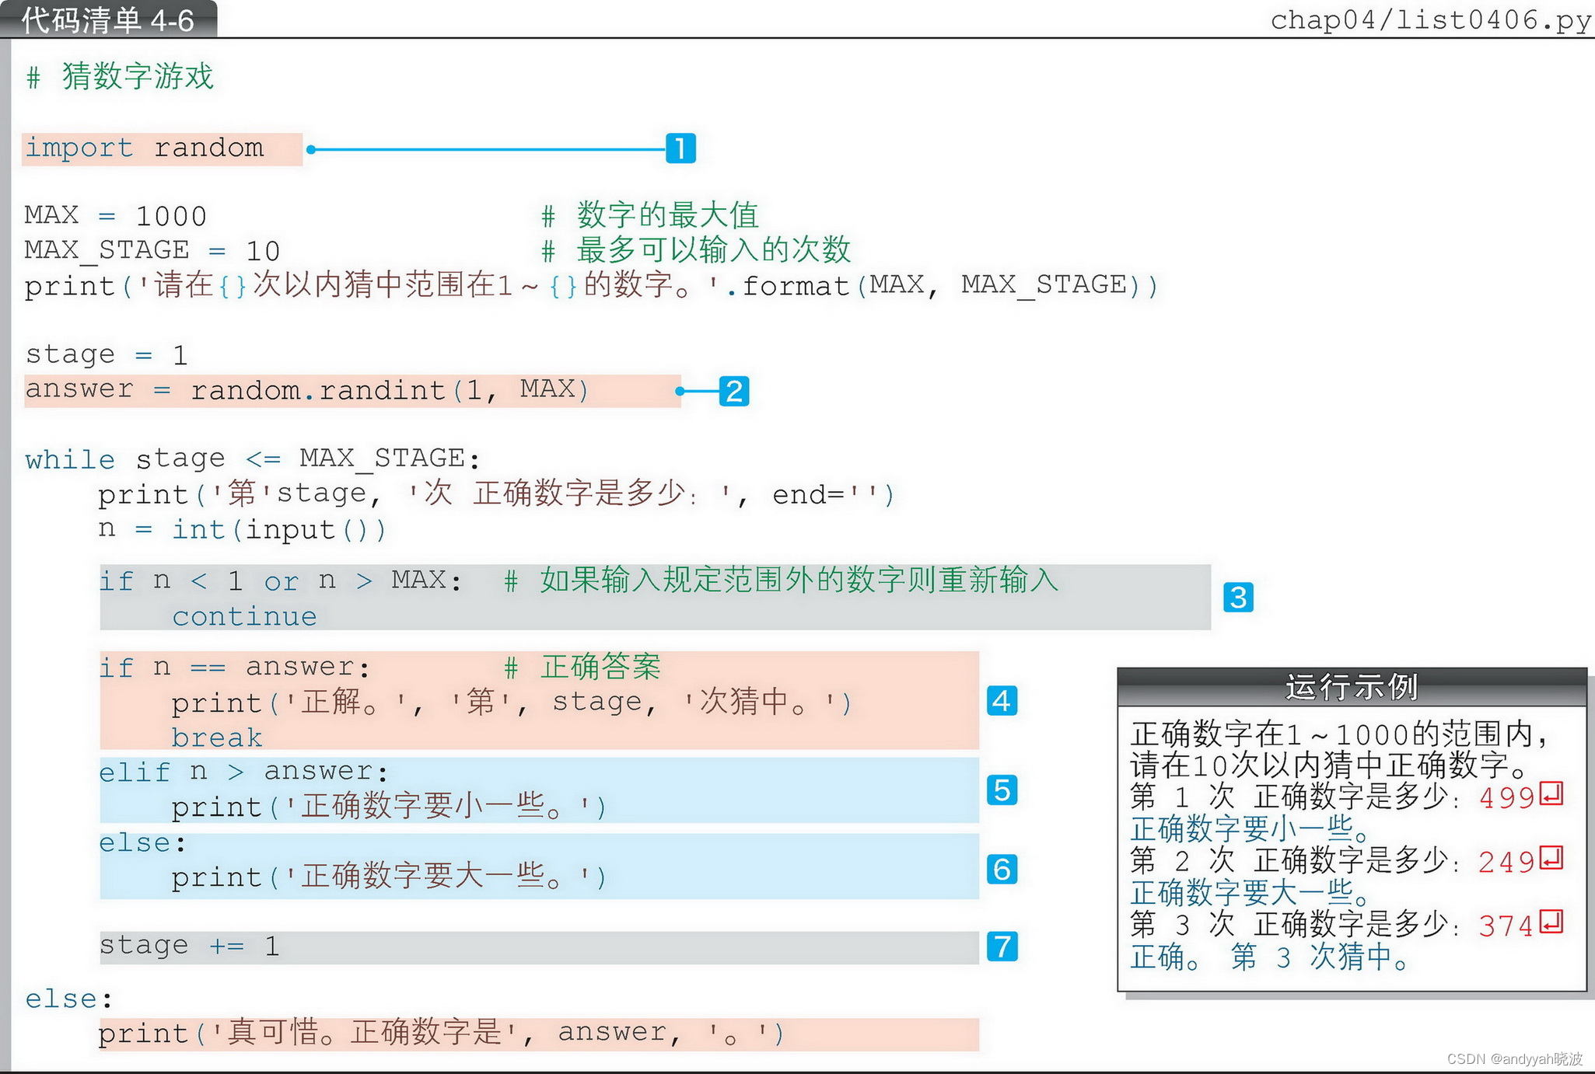This screenshot has height=1074, width=1595.
Task: Select callout badge 5 beside the elif branch
Action: pyautogui.click(x=1003, y=791)
